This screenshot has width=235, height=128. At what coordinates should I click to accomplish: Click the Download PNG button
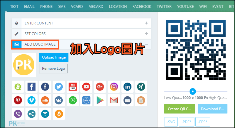(213, 109)
